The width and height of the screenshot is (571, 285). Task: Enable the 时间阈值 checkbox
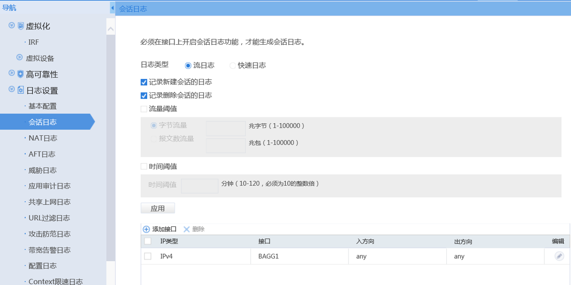coord(144,166)
